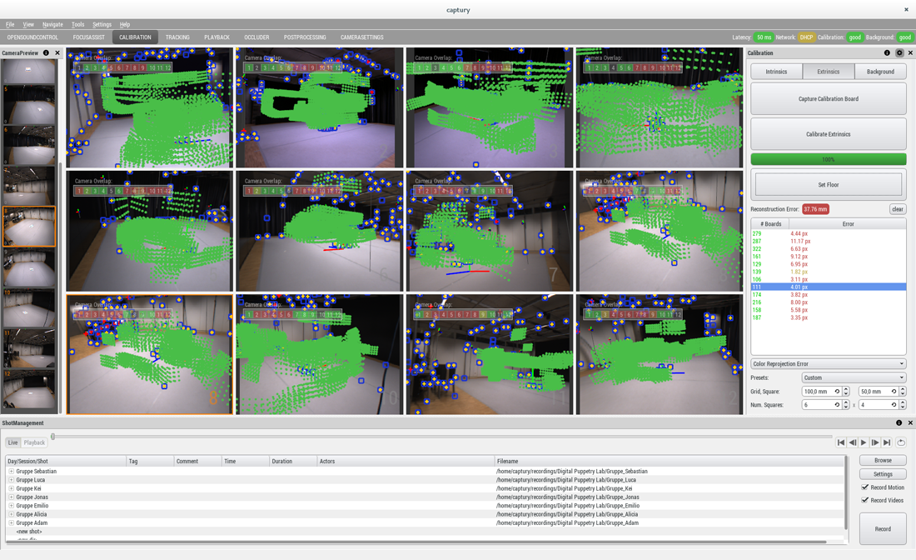Image resolution: width=916 pixels, height=560 pixels.
Task: Switch to Playback mode toggle
Action: (x=34, y=442)
